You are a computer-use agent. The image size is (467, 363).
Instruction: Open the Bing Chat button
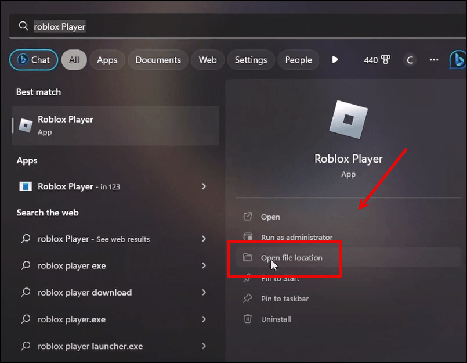[x=34, y=60]
